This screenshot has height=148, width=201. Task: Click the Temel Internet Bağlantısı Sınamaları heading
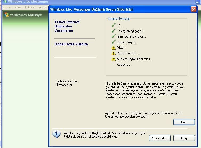[67, 26]
